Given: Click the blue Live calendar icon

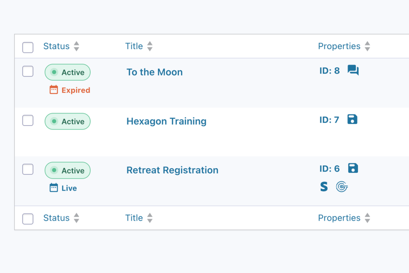Looking at the screenshot, I should [54, 188].
